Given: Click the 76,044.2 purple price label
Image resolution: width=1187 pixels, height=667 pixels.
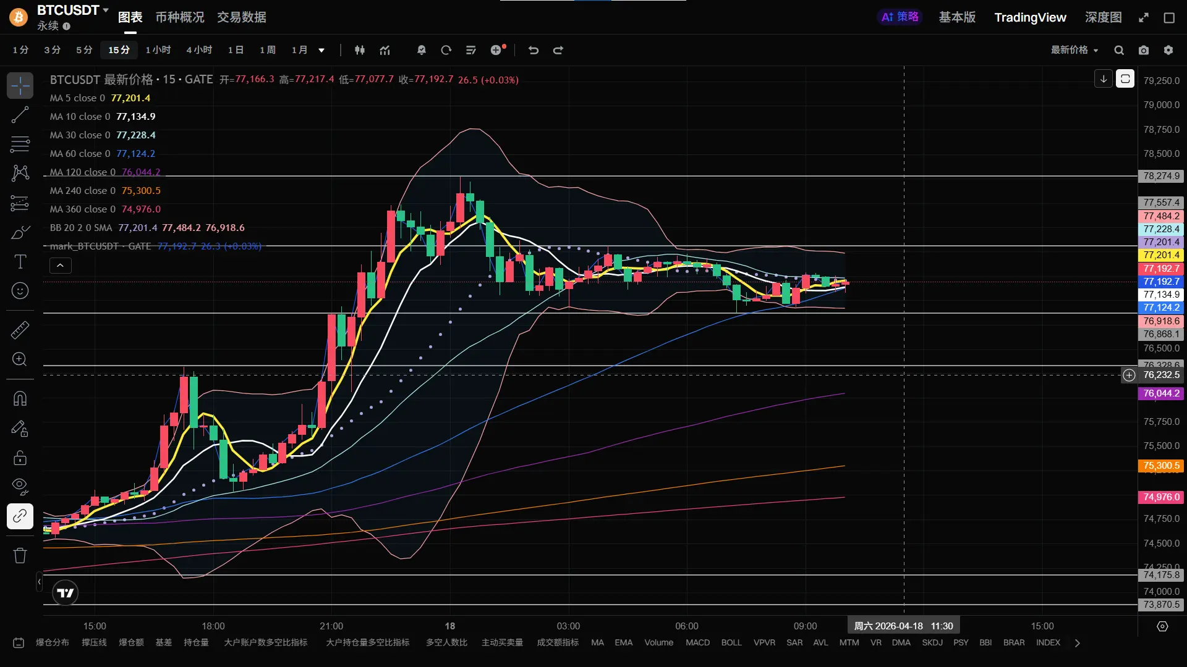Looking at the screenshot, I should tap(1161, 393).
